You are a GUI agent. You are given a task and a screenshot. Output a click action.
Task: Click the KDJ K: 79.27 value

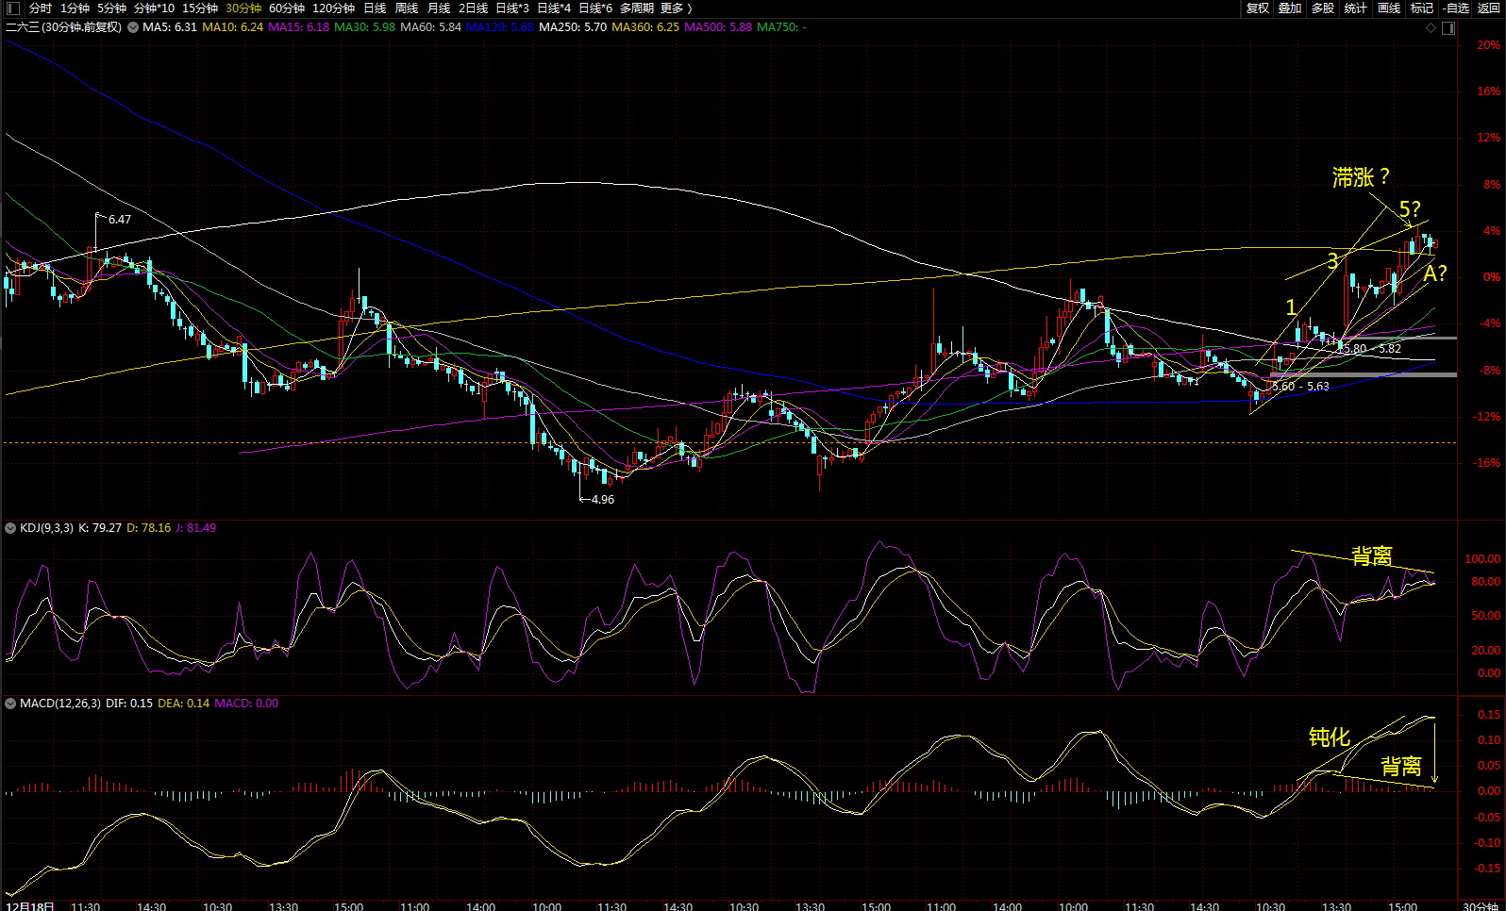pos(100,528)
